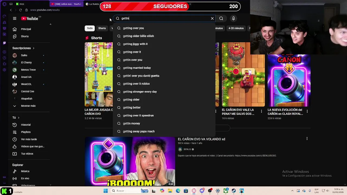
Task: Go back with the browser back arrow
Action: [x=11, y=10]
